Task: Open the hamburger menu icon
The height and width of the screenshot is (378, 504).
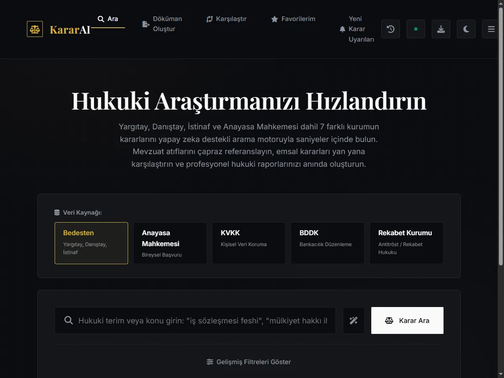Action: click(x=491, y=29)
